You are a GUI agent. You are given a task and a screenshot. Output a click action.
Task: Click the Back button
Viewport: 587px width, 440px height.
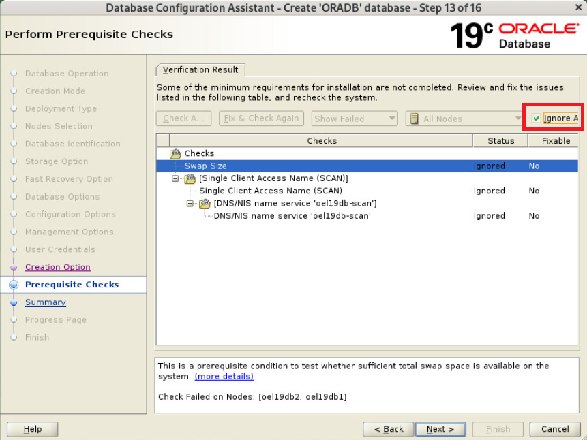[x=388, y=429]
